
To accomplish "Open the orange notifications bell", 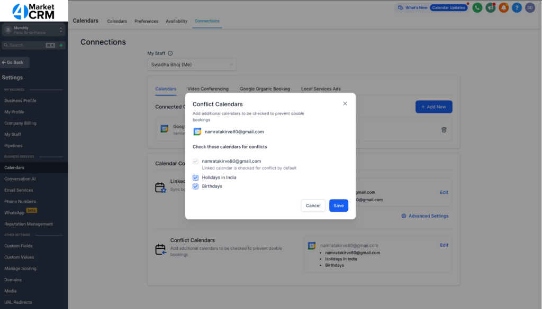I will [504, 7].
